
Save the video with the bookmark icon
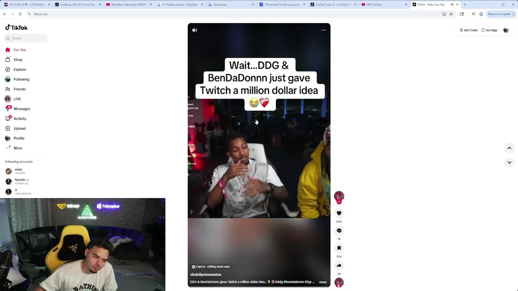coord(339,248)
